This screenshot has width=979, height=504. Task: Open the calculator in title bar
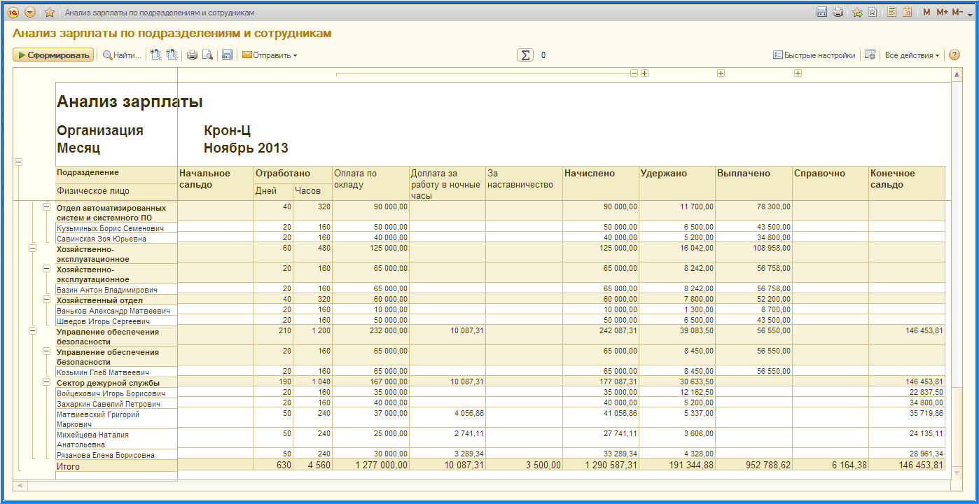[x=891, y=13]
